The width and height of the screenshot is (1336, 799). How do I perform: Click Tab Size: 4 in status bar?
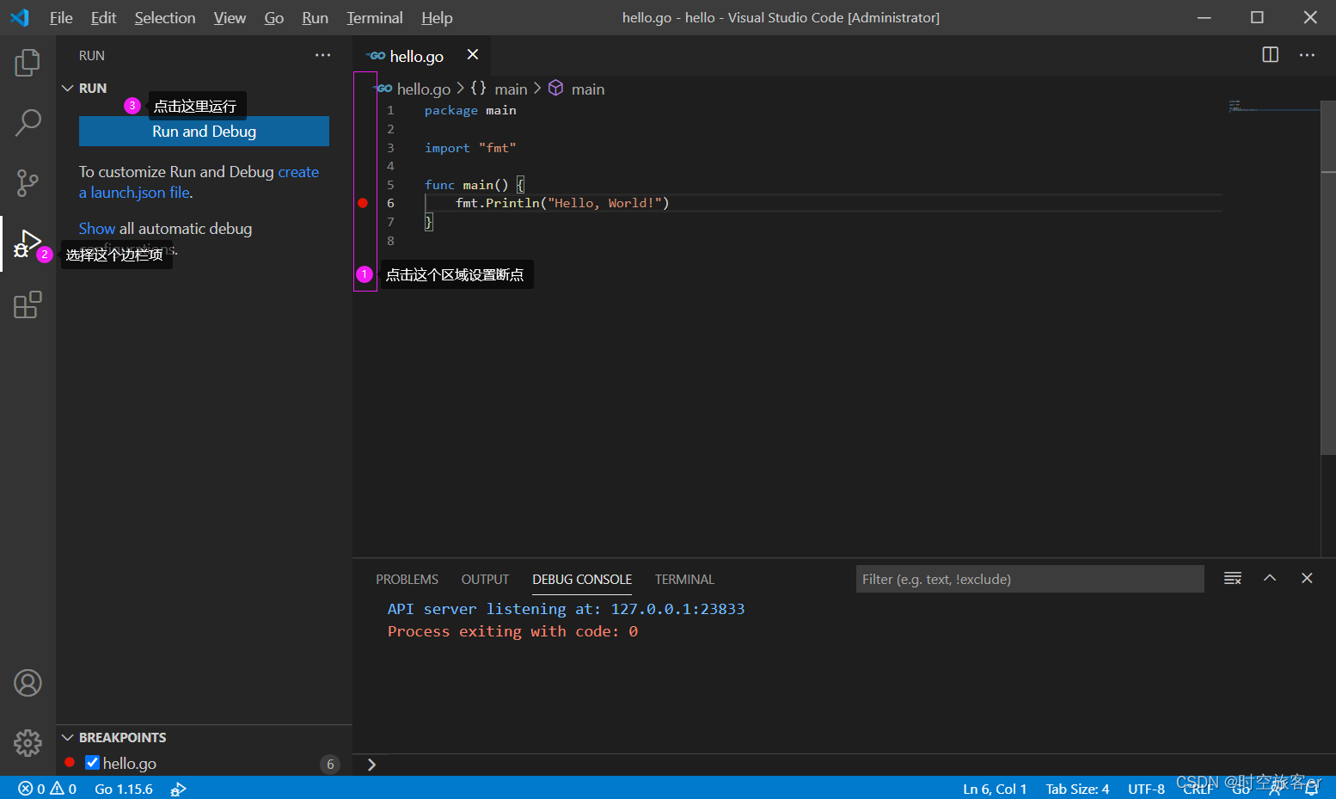[x=1077, y=789]
